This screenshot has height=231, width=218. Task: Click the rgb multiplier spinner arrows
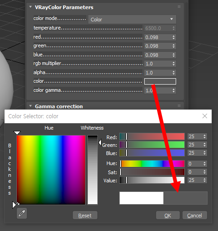pyautogui.click(x=173, y=64)
